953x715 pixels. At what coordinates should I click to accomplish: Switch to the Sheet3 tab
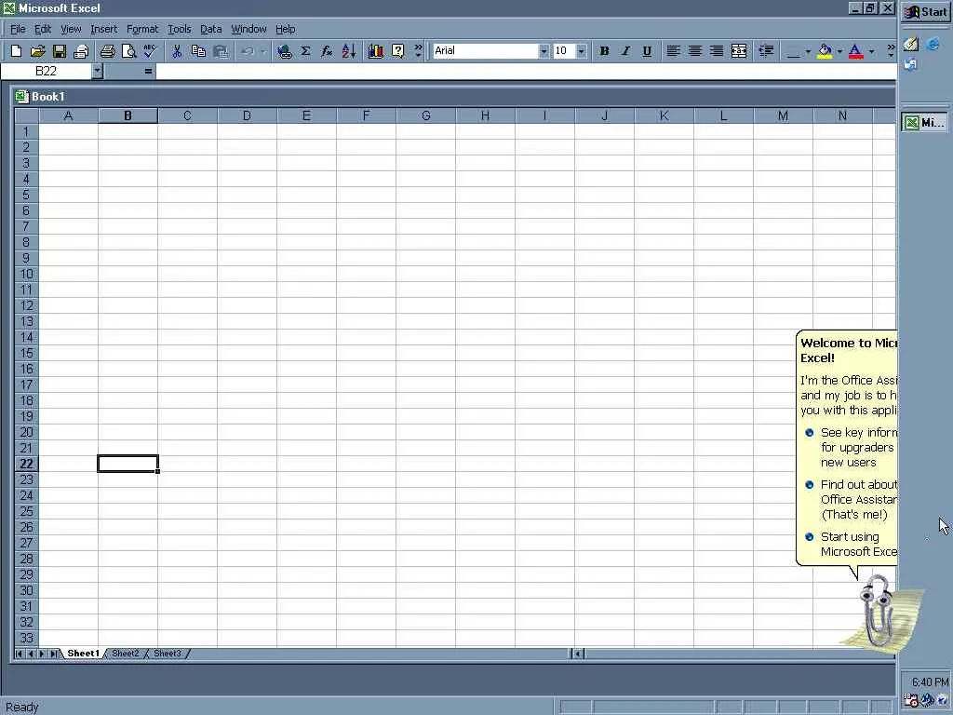168,654
